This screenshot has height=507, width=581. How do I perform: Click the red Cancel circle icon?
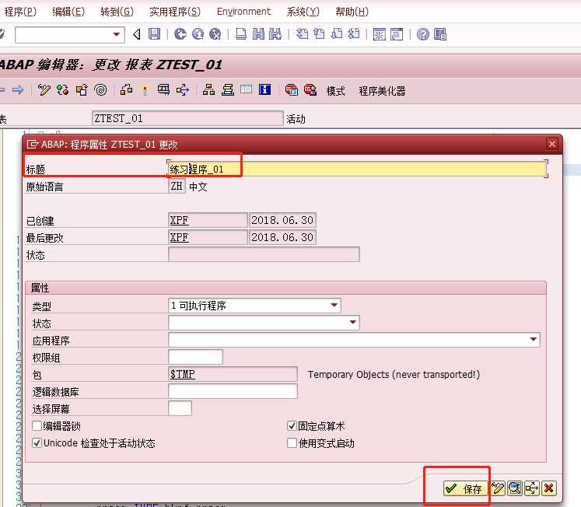click(x=215, y=34)
